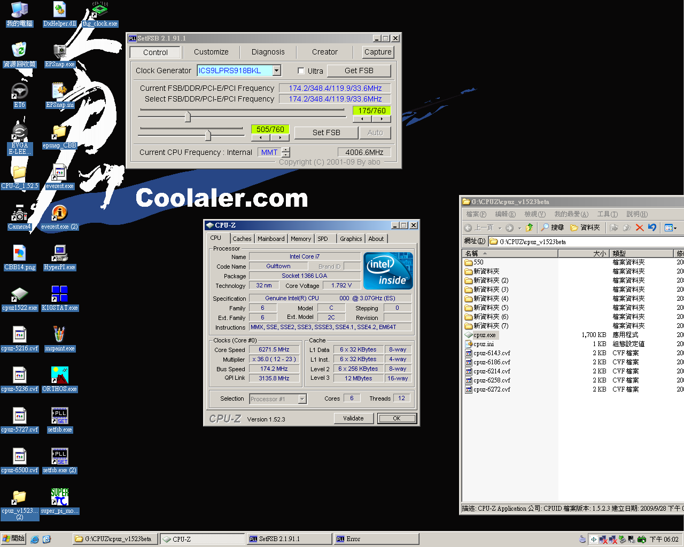The image size is (684, 547).
Task: Open the Caches tab in CPU-Z
Action: point(242,239)
